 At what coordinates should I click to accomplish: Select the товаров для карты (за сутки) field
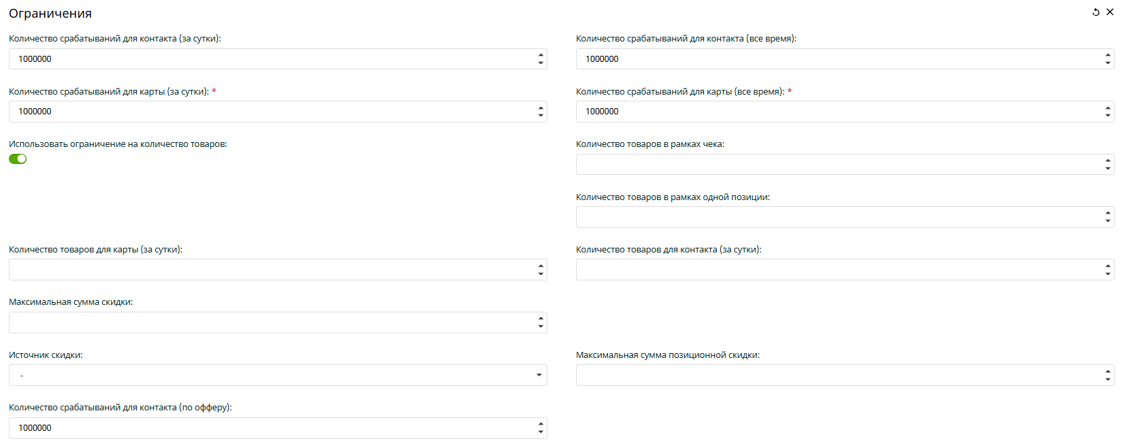pos(272,269)
